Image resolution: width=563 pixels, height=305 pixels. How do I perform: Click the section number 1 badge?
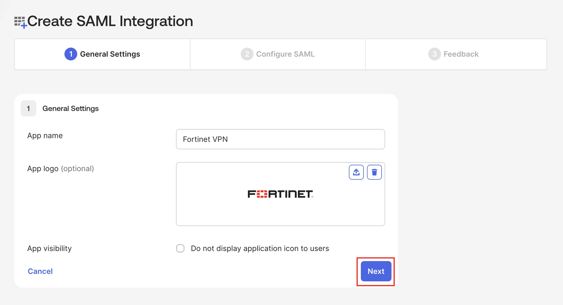[29, 108]
